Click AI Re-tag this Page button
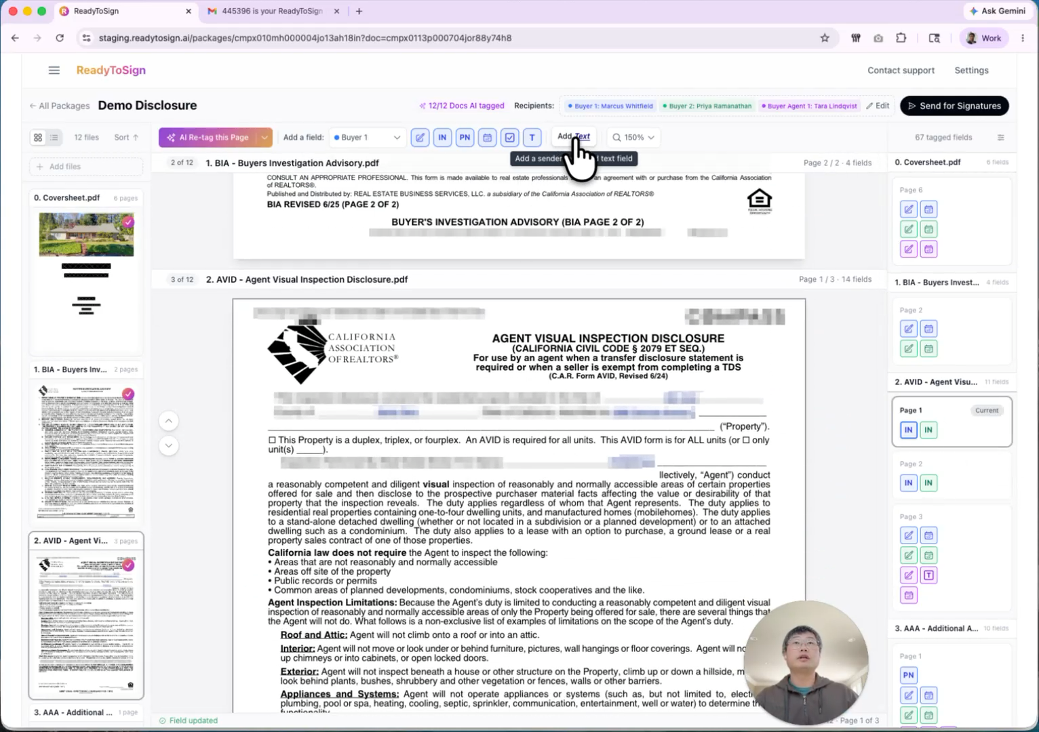 208,138
